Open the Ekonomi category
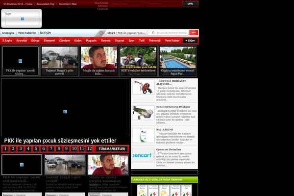 49,41
